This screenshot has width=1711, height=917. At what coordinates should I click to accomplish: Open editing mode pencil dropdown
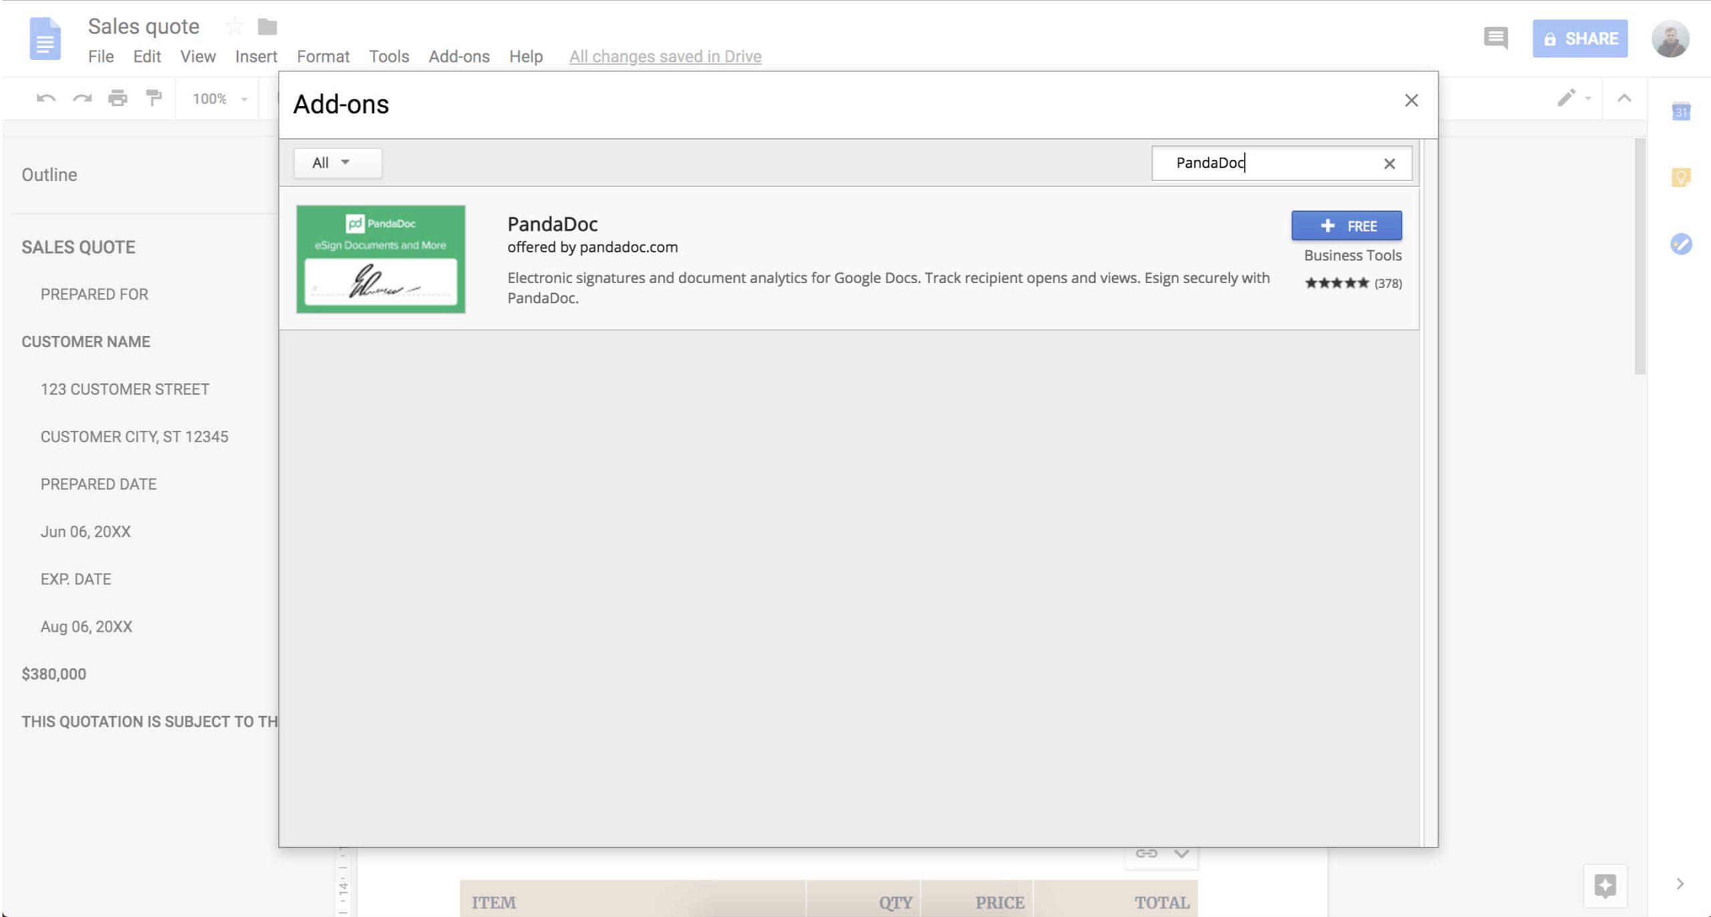click(1573, 99)
